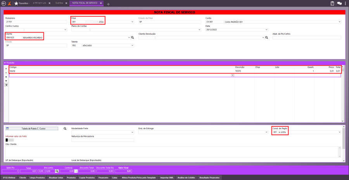Click the Cortesia lookup icon
Image resolution: width=349 pixels, height=180 pixels.
pyautogui.click(x=76, y=171)
